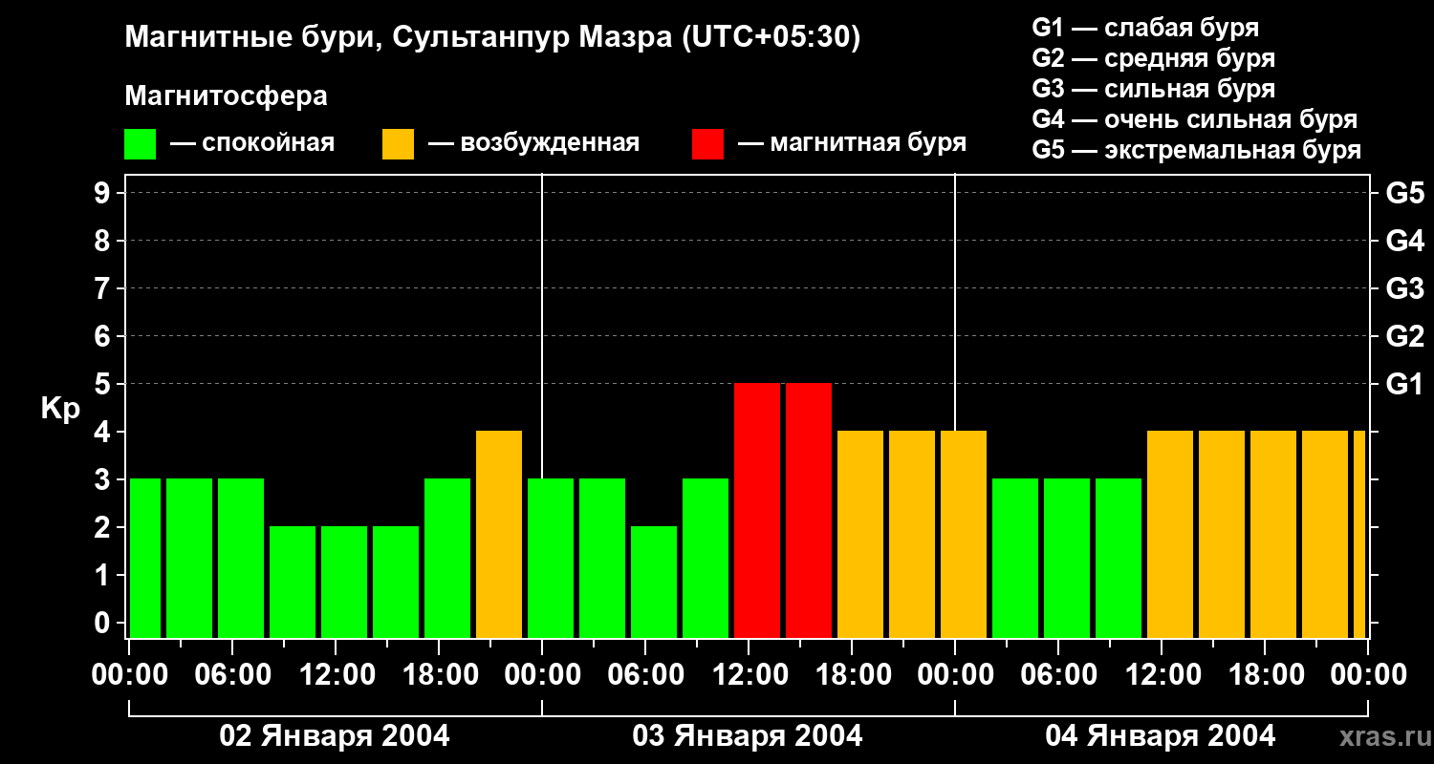
Task: Click the second red Kp 5 bar
Action: (809, 511)
